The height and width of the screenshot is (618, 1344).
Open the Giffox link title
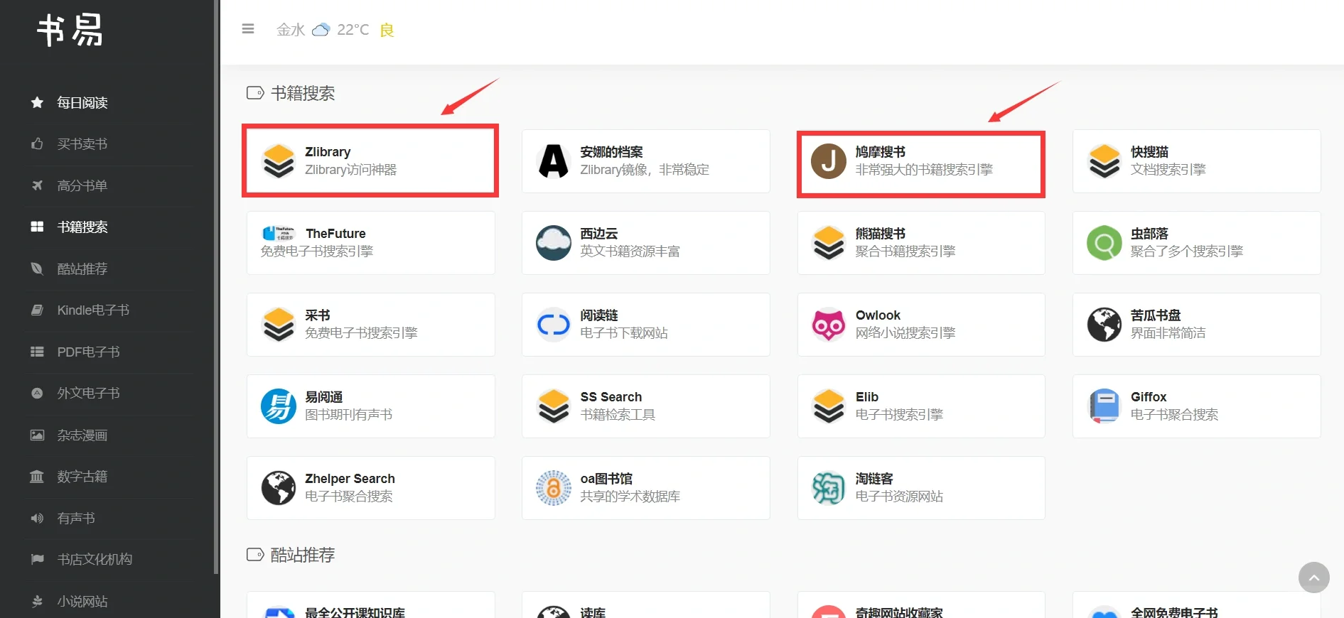1149,397
